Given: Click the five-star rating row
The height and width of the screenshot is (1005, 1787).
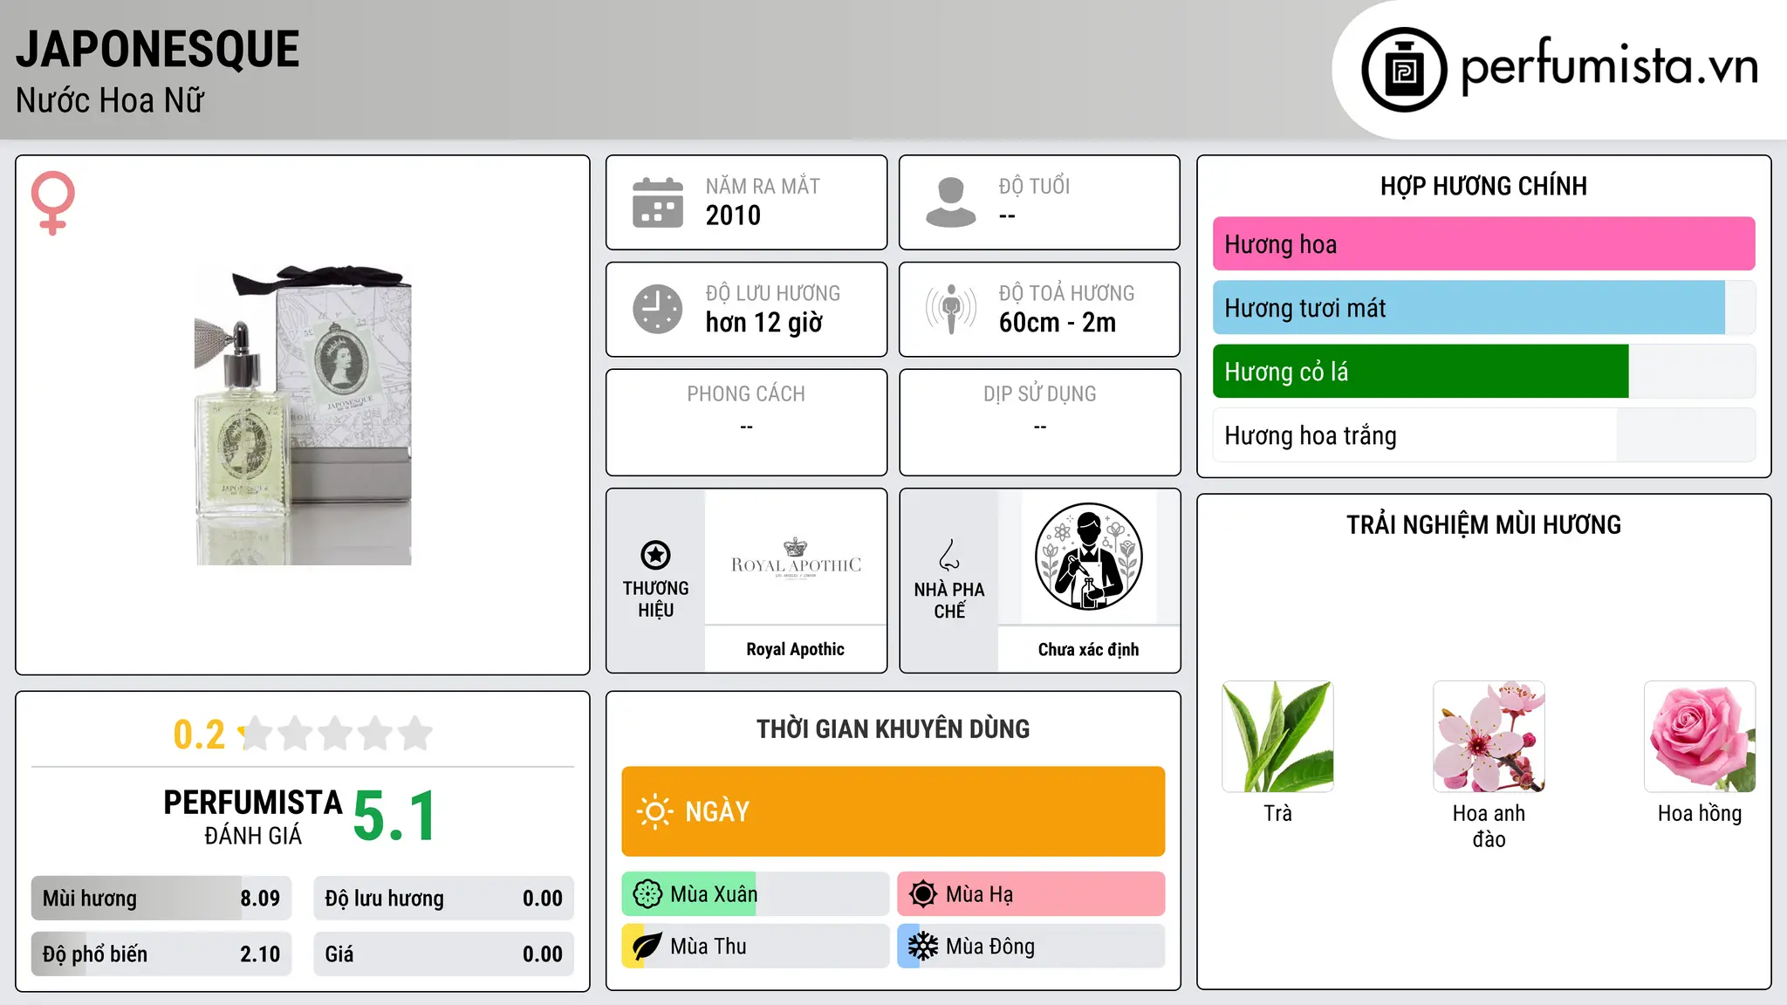Looking at the screenshot, I should coord(336,734).
